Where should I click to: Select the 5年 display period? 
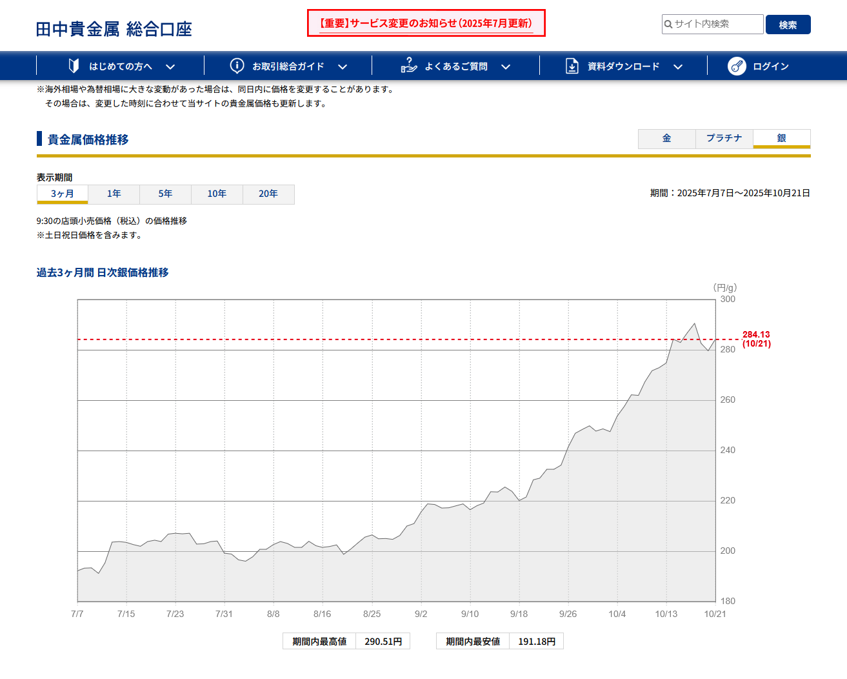point(166,194)
